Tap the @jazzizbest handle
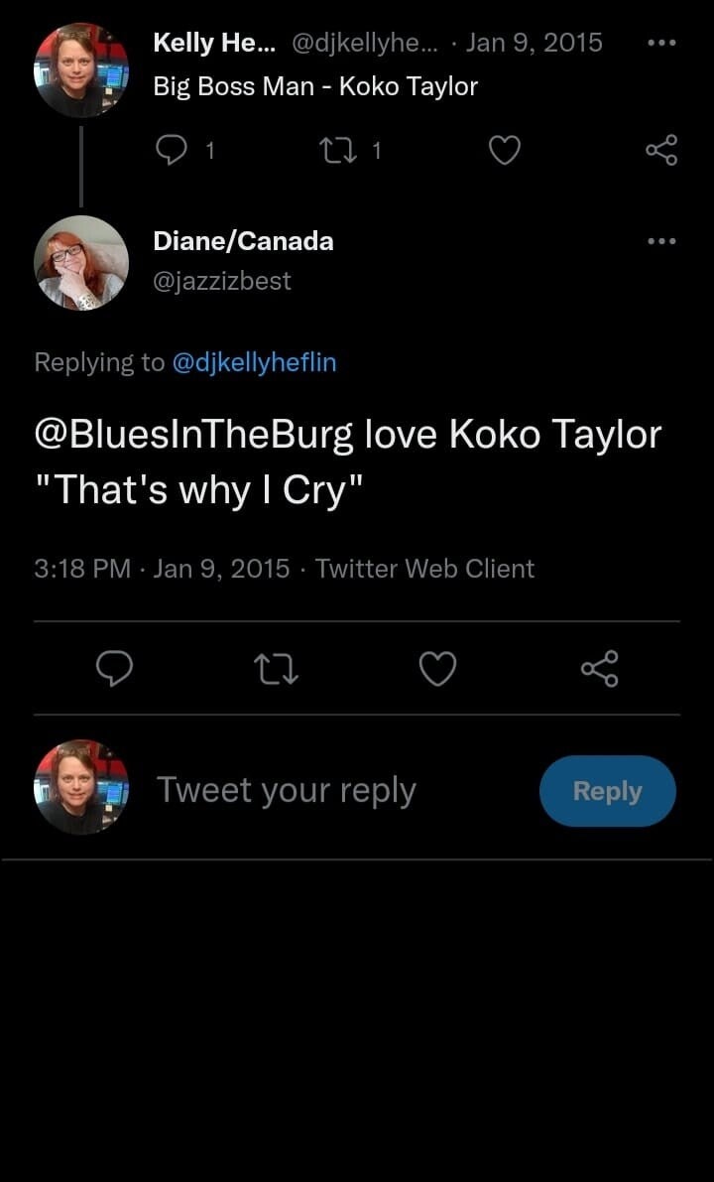This screenshot has height=1182, width=714. (222, 281)
